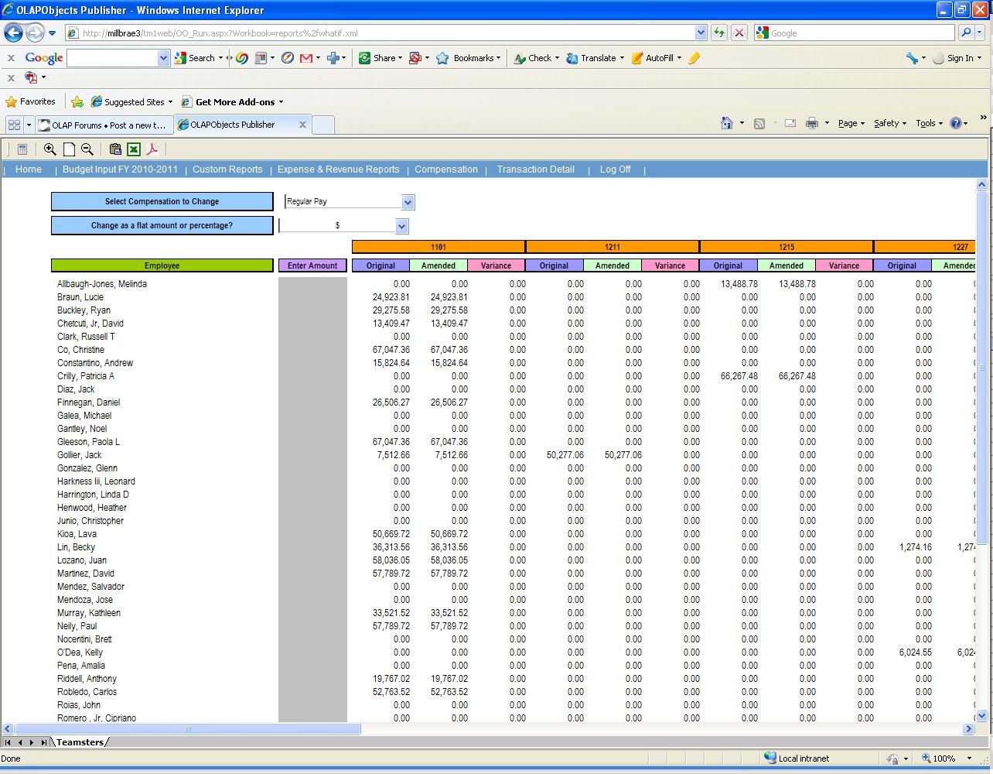Click the blank page fit icon

(69, 149)
